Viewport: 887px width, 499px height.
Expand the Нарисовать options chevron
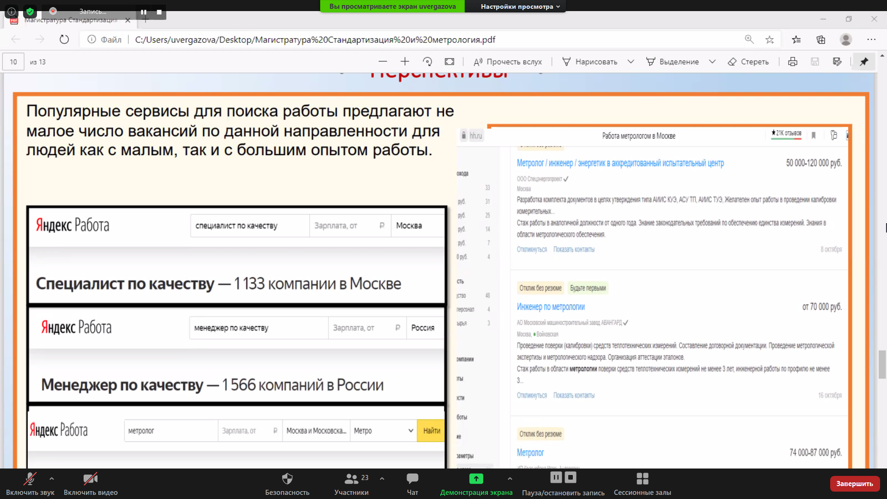coord(631,61)
